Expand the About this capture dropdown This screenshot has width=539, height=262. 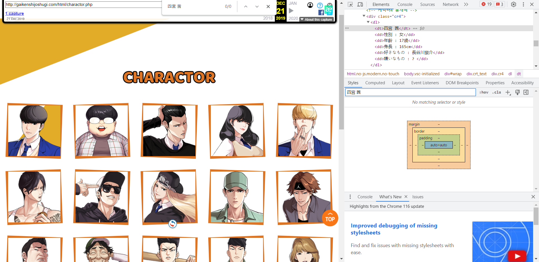coord(316,19)
